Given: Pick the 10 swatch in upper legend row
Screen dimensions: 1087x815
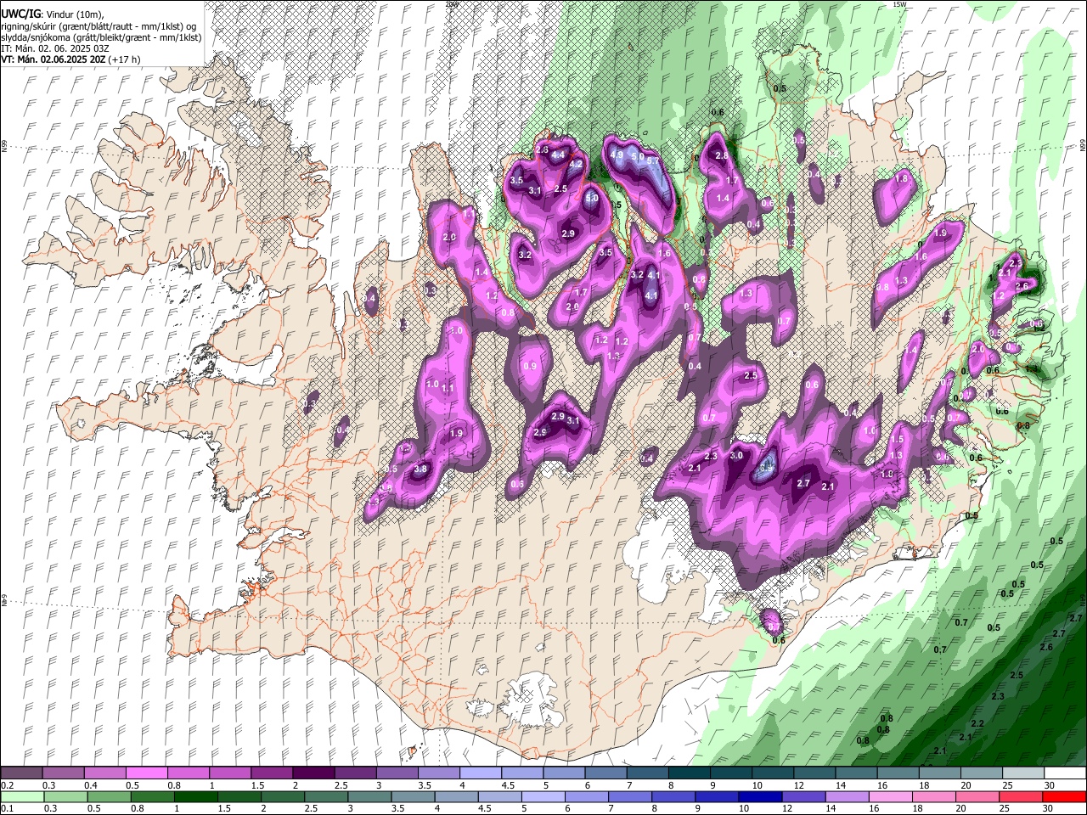Looking at the screenshot, I should point(772,773).
